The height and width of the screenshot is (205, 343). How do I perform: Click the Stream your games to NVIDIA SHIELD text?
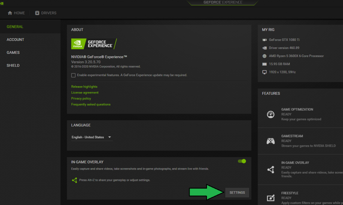[x=308, y=146]
